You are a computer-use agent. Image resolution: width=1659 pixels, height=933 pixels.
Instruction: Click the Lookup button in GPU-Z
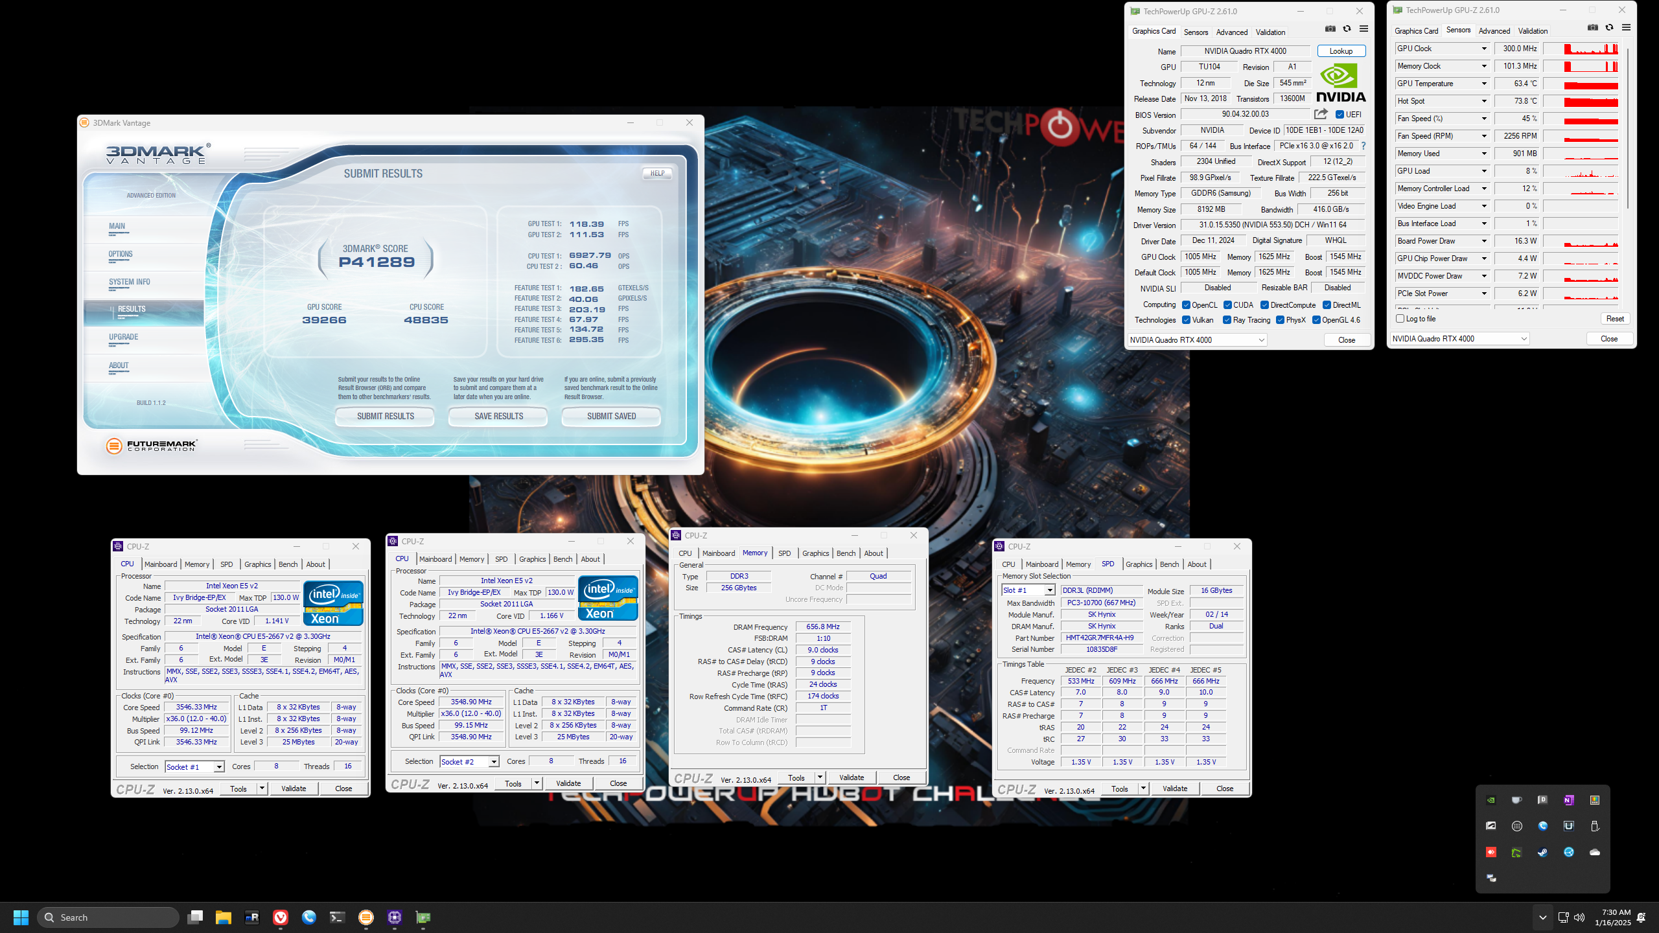coord(1341,51)
